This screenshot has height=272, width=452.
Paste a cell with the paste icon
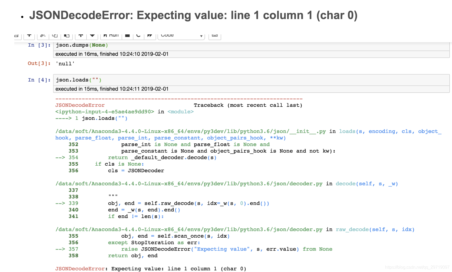(x=67, y=36)
